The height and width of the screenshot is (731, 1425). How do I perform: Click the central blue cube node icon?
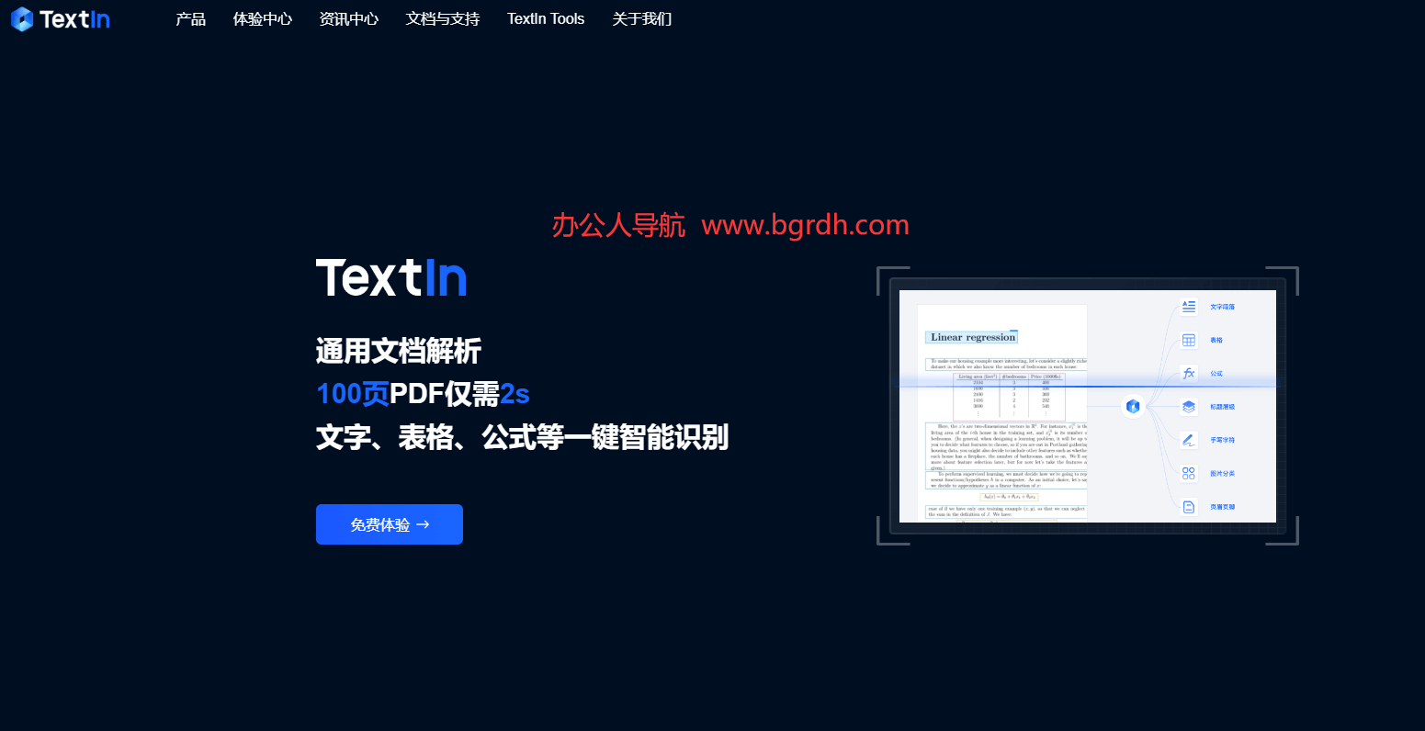pyautogui.click(x=1133, y=407)
